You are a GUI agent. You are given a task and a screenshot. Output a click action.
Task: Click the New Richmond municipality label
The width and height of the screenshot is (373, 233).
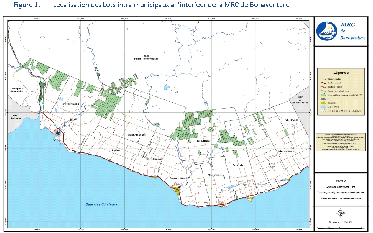pyautogui.click(x=70, y=104)
